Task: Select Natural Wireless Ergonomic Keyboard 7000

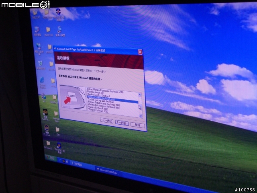Action: (105, 90)
